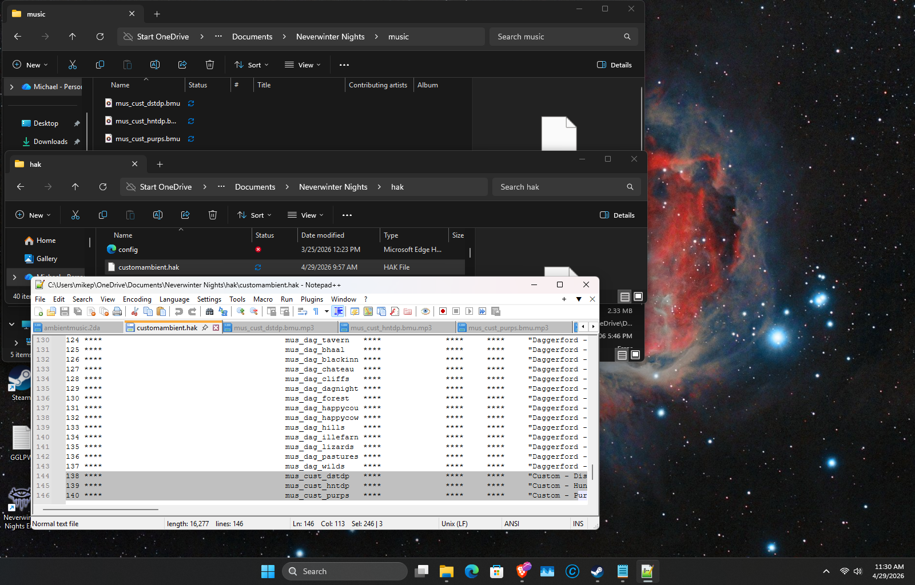Viewport: 915px width, 585px height.
Task: Create a new document in Notepad++ toolbar
Action: click(39, 311)
